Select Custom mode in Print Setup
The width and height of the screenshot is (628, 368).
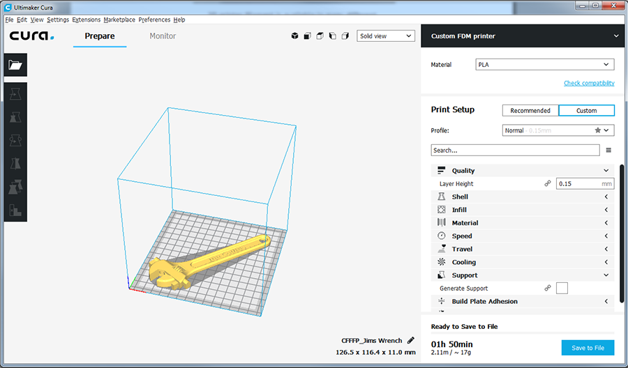[586, 111]
